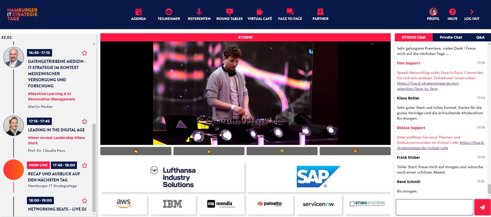491x217 pixels.
Task: Click the ServiceNow sponsor logo
Action: point(319,204)
